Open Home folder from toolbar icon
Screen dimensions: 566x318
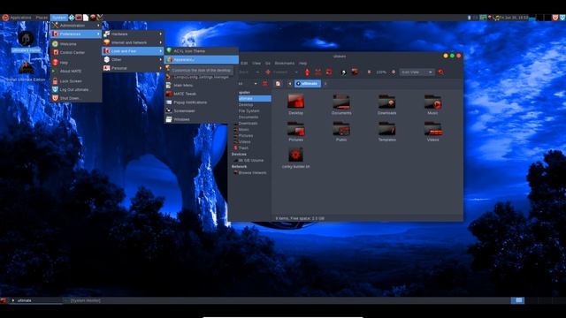(344, 72)
